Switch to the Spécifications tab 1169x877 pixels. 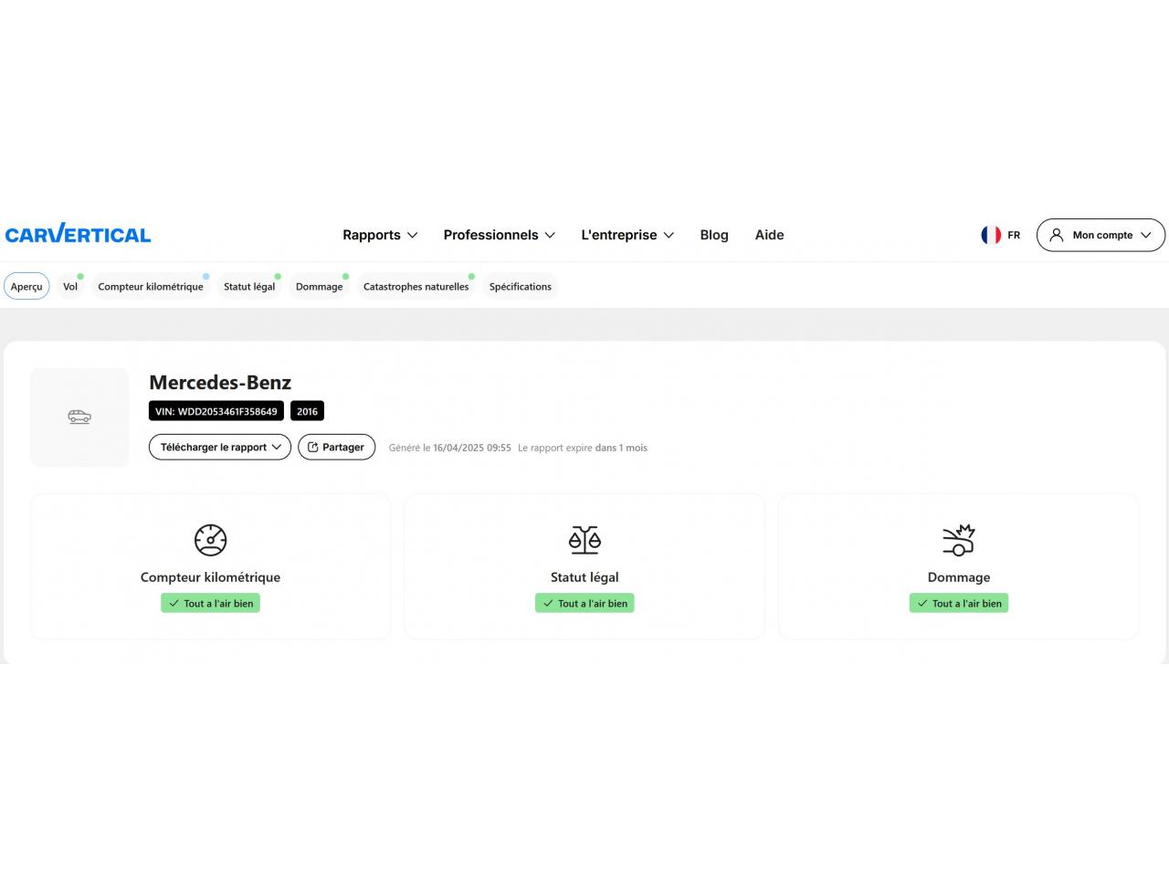click(x=520, y=287)
